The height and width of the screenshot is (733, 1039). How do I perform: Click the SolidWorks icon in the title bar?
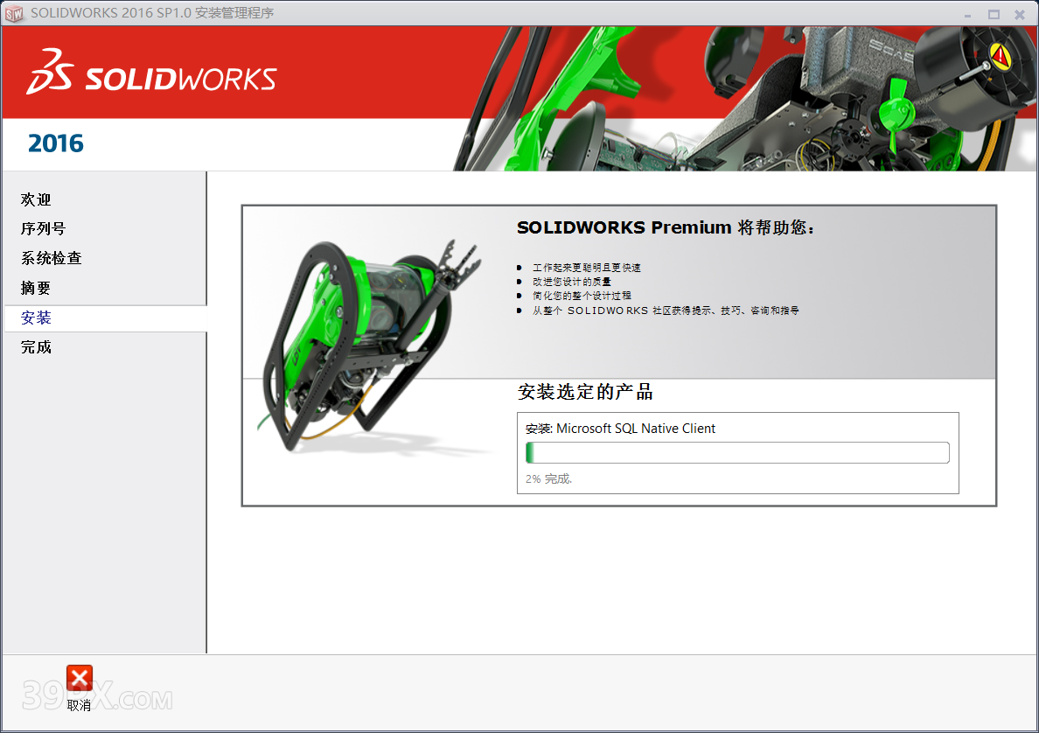[14, 12]
